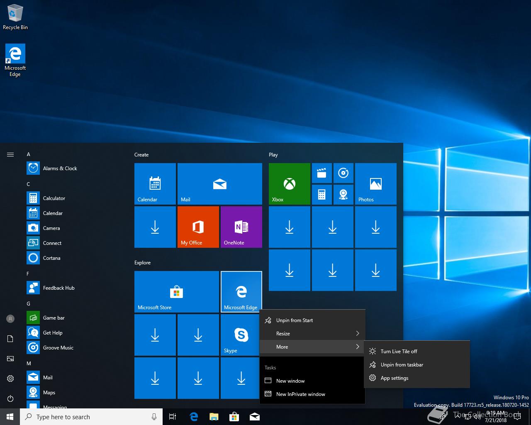Open the Xbox tile
The image size is (531, 425).
click(x=289, y=183)
